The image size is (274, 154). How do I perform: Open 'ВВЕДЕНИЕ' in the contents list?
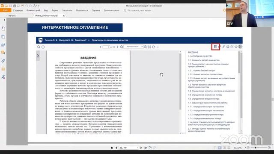coord(193,52)
